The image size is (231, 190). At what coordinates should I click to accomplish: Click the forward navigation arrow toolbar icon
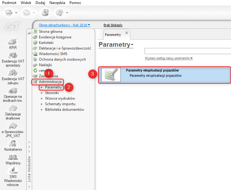tap(27, 13)
